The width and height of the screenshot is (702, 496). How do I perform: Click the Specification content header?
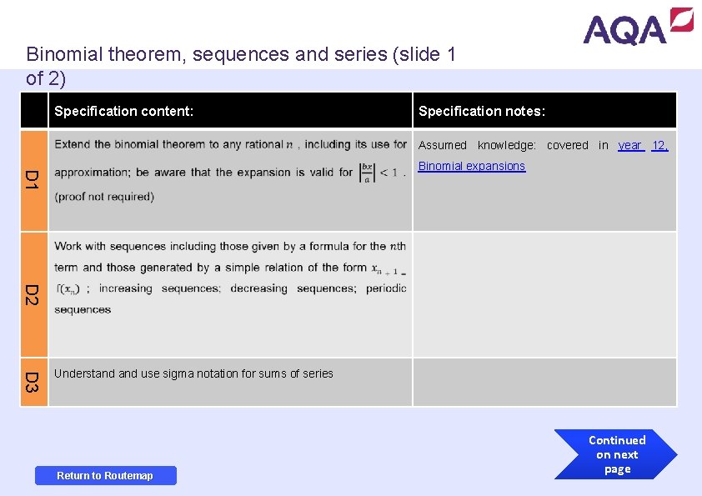coord(124,111)
